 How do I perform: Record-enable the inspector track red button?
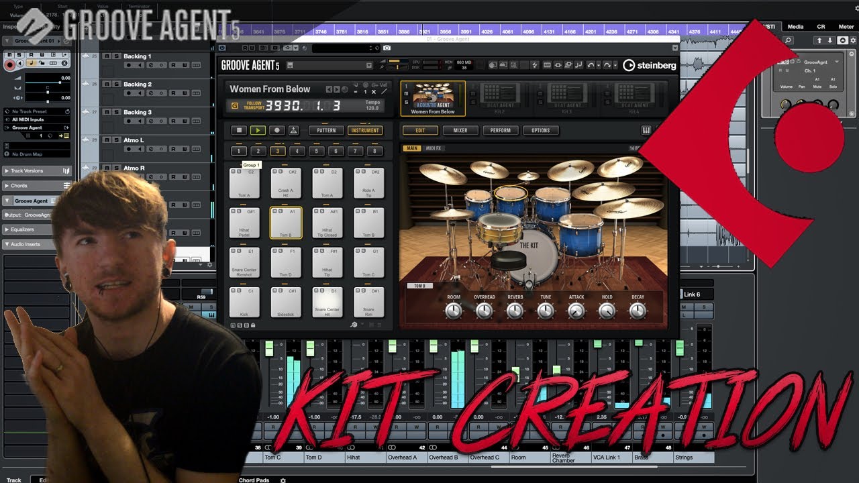pyautogui.click(x=10, y=64)
